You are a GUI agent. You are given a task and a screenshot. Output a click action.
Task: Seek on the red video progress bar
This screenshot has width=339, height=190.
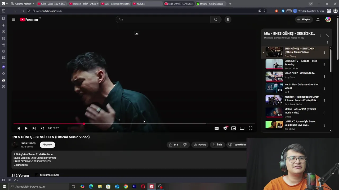pyautogui.click(x=134, y=124)
